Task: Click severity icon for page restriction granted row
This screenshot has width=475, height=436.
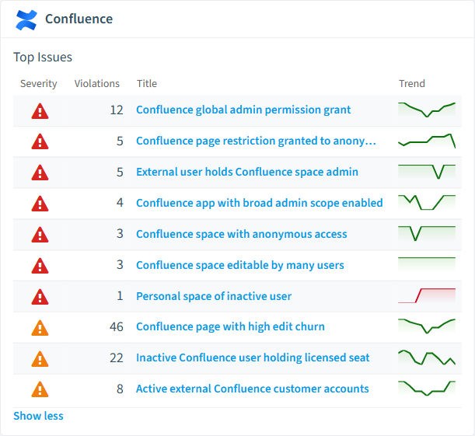Action: pos(40,141)
